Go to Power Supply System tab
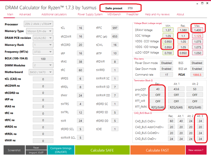This screenshot has width=211, height=159. pyautogui.click(x=90, y=15)
